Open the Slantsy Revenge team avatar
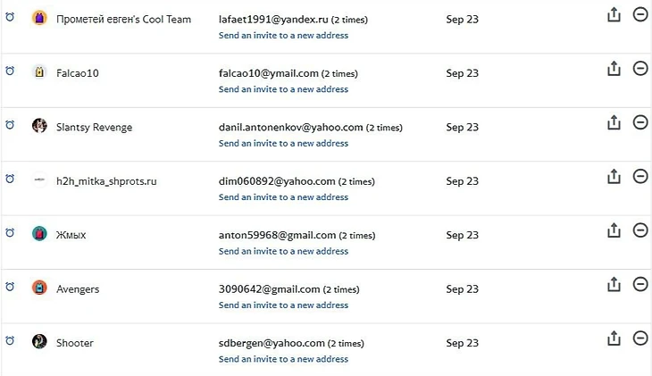The width and height of the screenshot is (652, 376). pos(39,126)
